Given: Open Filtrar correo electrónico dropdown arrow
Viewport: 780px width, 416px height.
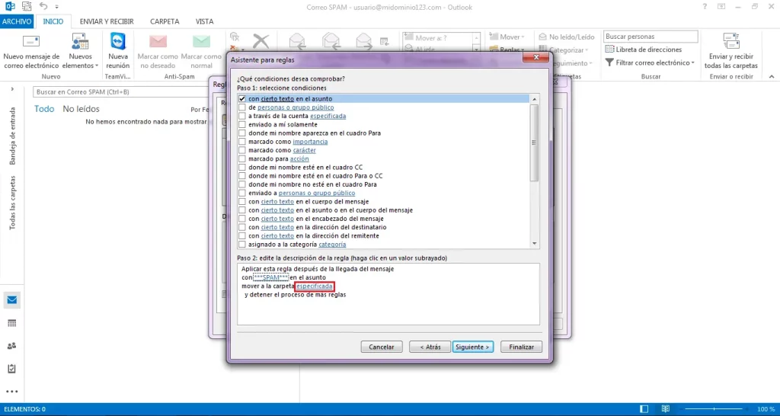Looking at the screenshot, I should pyautogui.click(x=693, y=62).
